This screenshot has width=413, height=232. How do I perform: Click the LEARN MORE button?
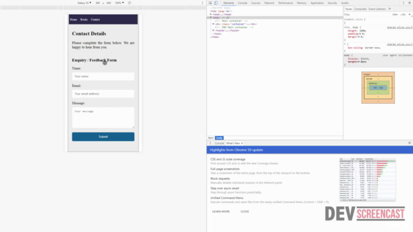coord(221,211)
